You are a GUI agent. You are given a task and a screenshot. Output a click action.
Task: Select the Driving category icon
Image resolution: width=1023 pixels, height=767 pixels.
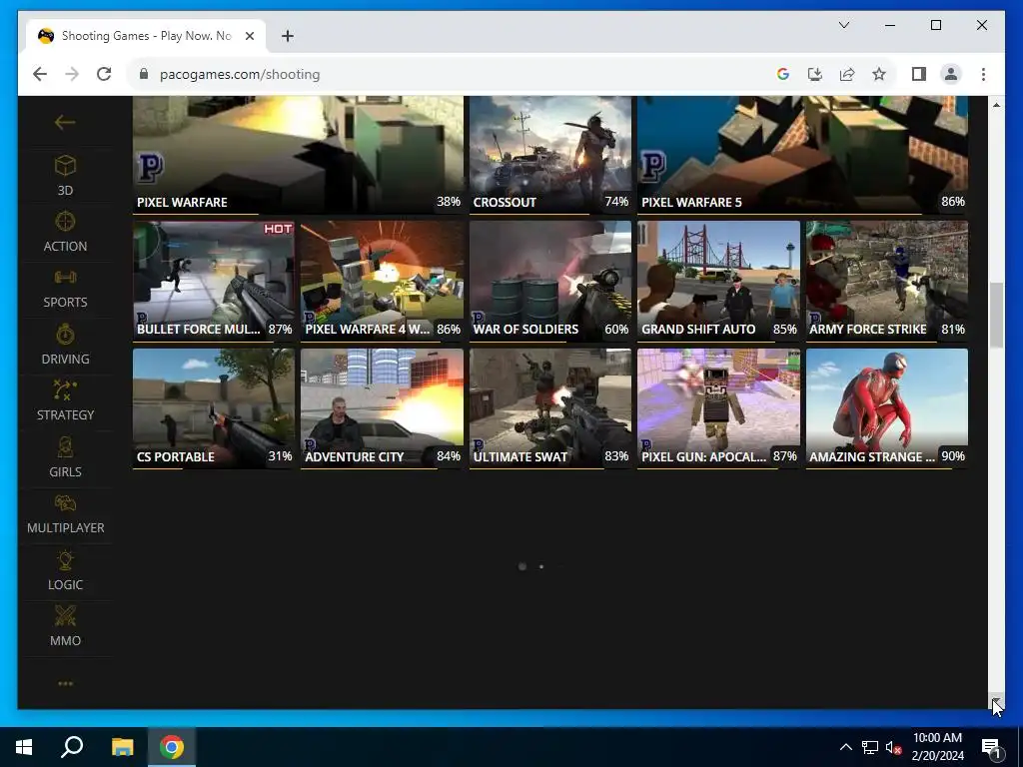click(65, 335)
